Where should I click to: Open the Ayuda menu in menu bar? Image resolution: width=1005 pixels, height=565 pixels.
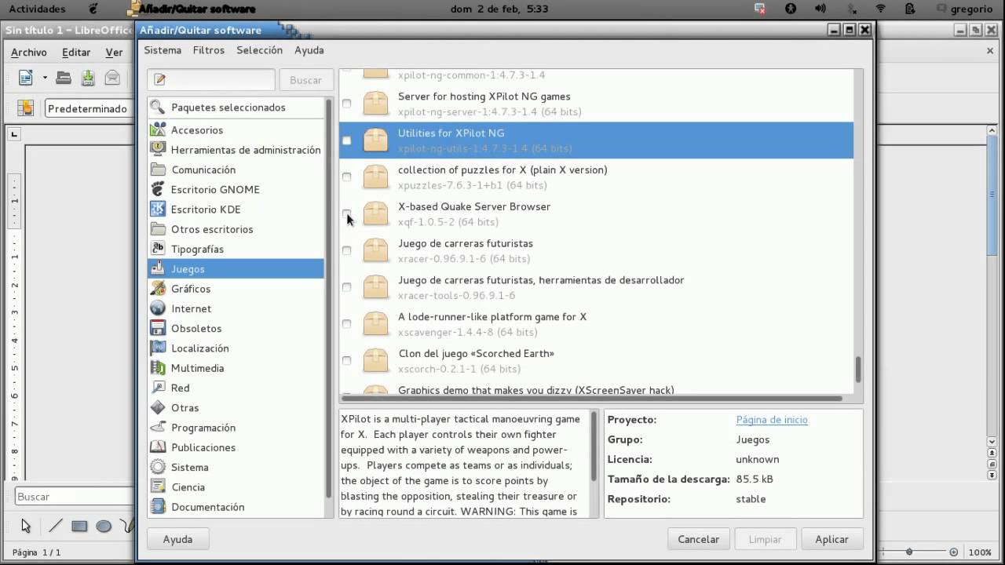coord(309,49)
